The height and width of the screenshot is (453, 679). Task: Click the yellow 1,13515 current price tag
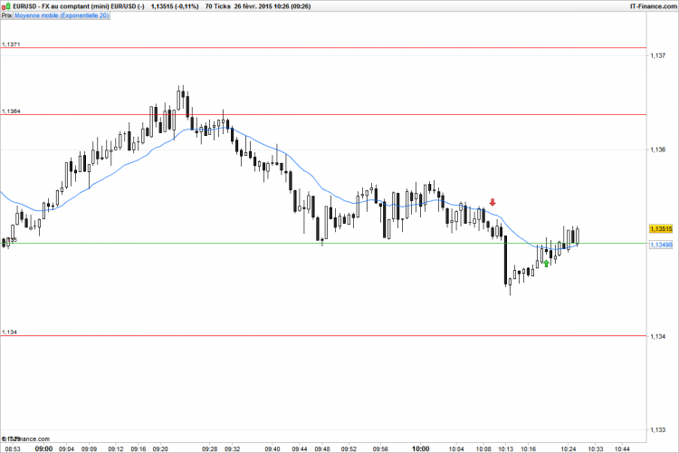[661, 229]
